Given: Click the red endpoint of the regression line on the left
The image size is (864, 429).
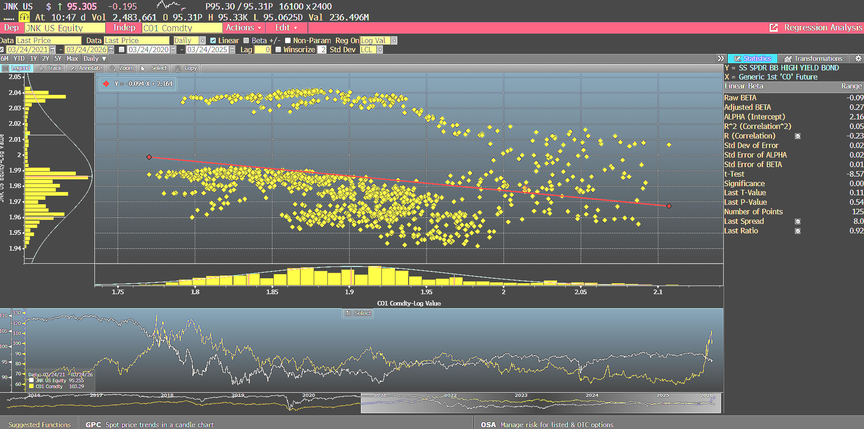Looking at the screenshot, I should click(149, 157).
